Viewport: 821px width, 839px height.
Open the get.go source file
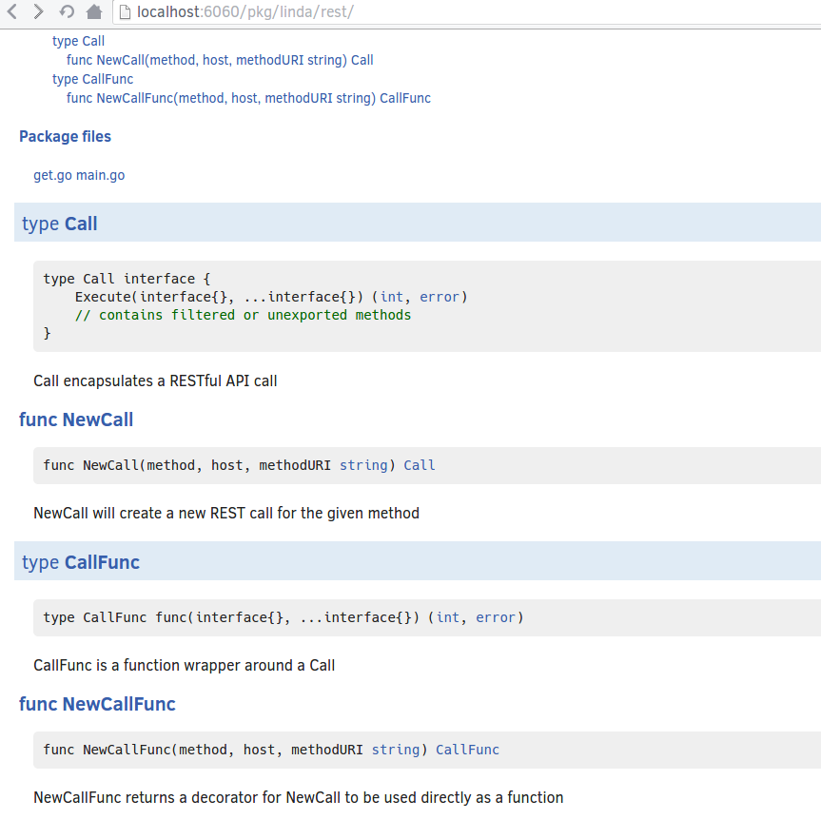[x=52, y=175]
